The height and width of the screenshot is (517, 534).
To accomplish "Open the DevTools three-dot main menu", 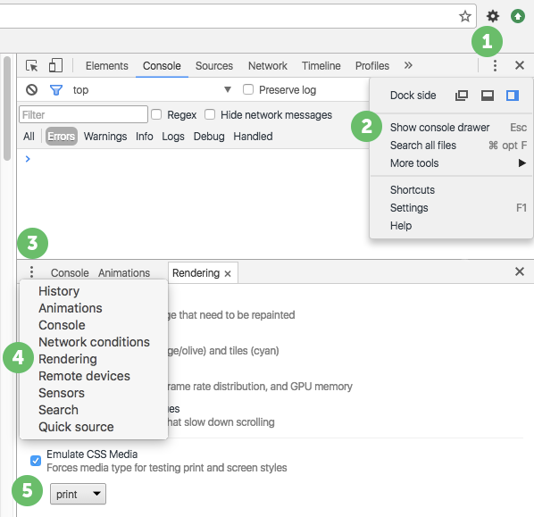I will (x=495, y=65).
